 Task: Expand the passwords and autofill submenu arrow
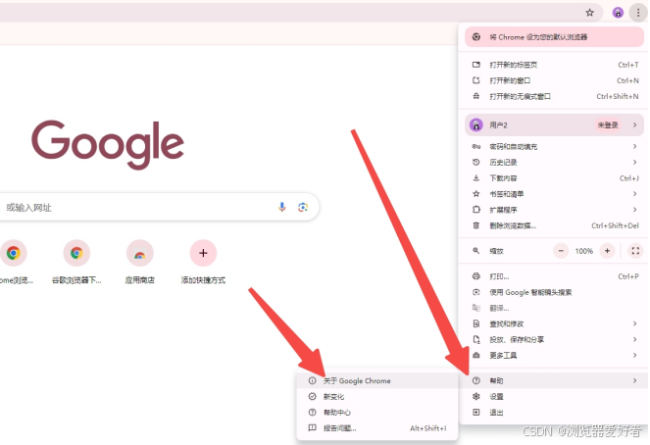[634, 146]
